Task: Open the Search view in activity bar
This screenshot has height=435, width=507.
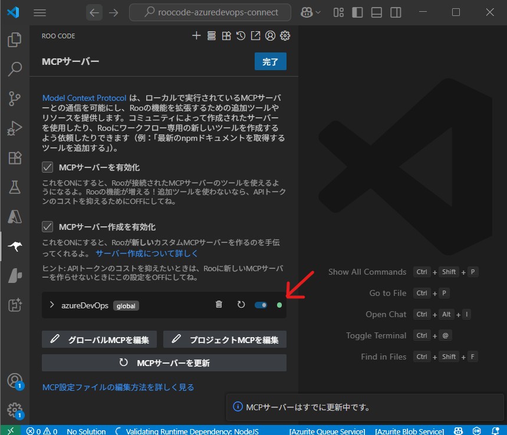Action: tap(15, 69)
